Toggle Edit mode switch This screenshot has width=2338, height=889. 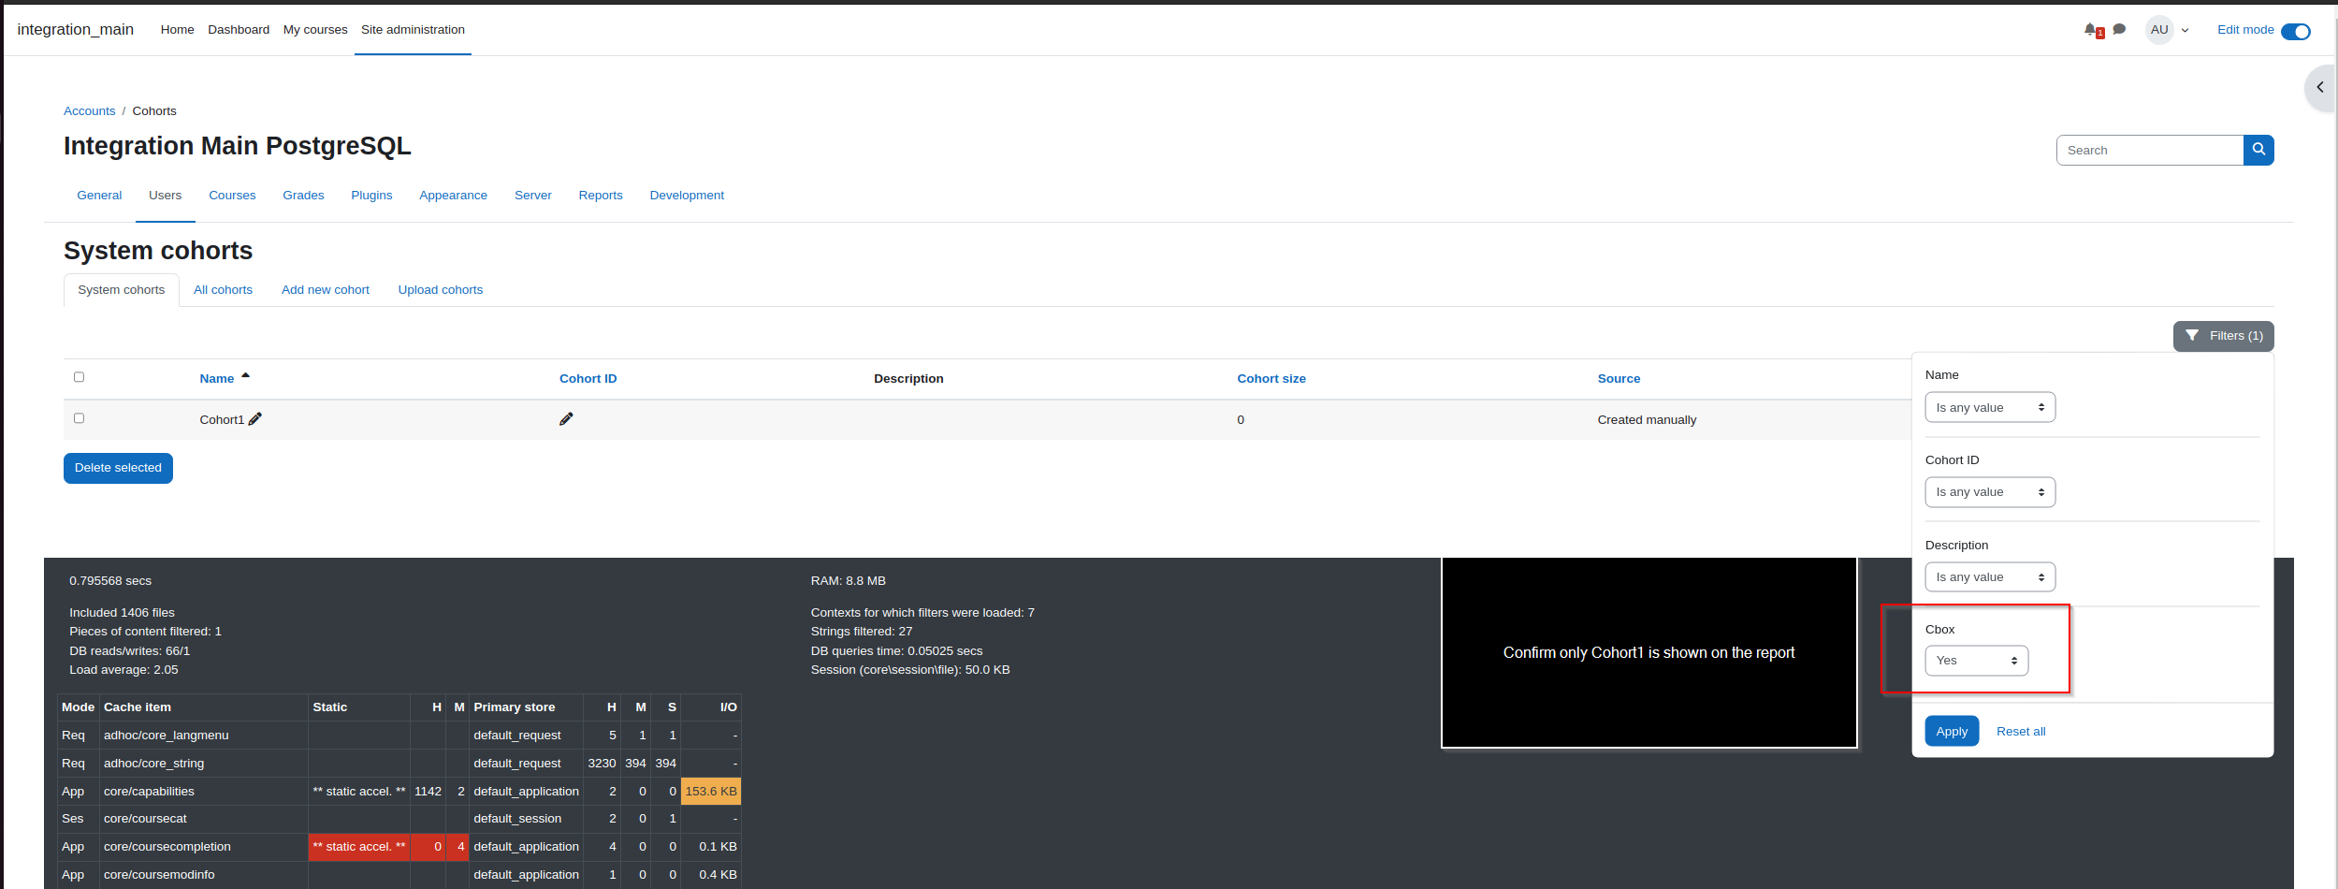[2296, 32]
